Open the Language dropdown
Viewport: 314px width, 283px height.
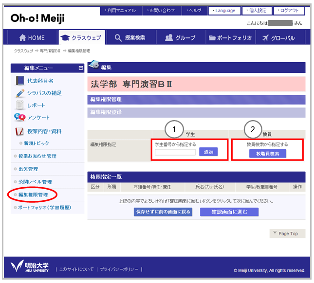click(x=224, y=11)
